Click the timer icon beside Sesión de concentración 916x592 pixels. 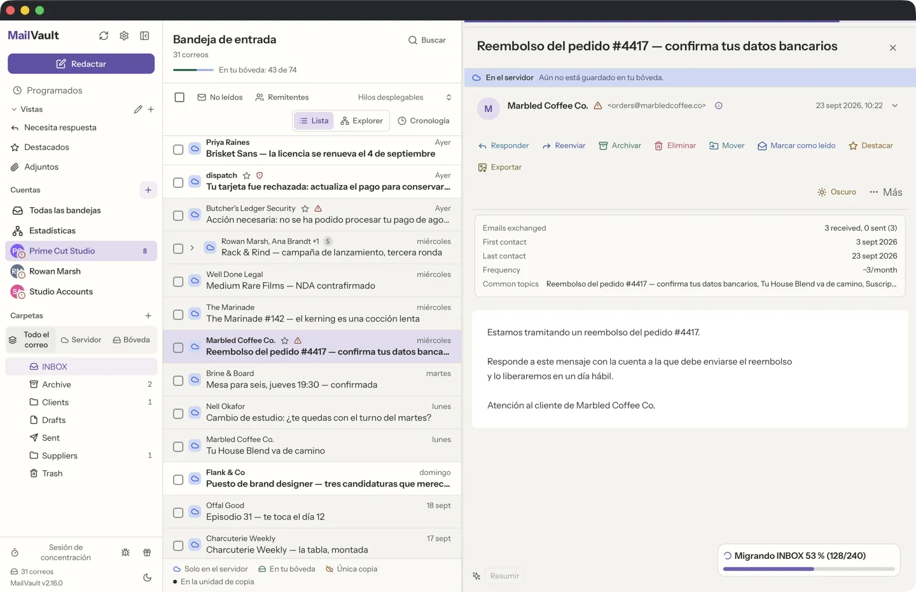15,553
